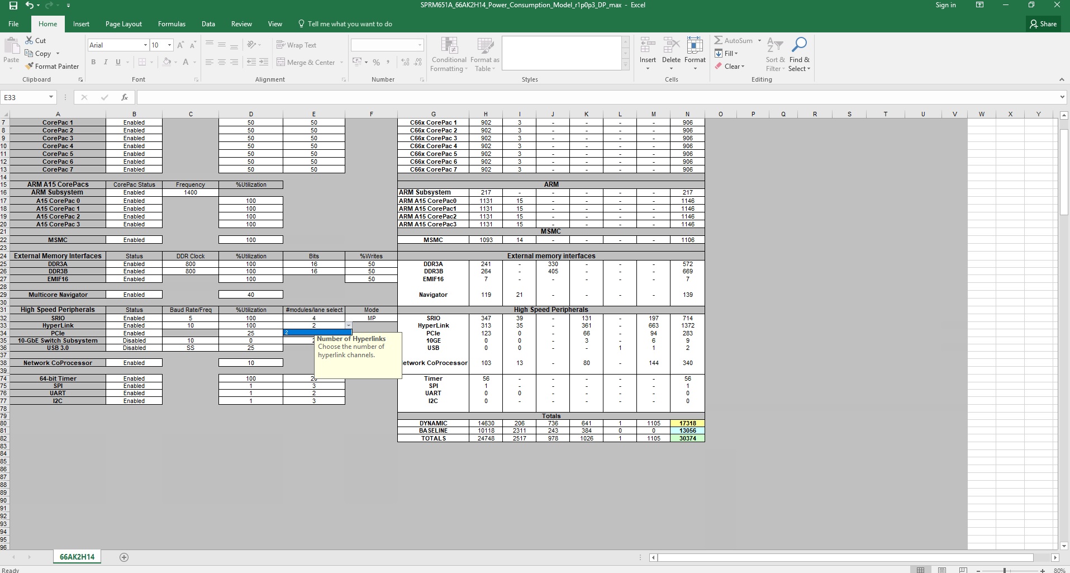Open the Format cells menu in Cells group

click(695, 55)
